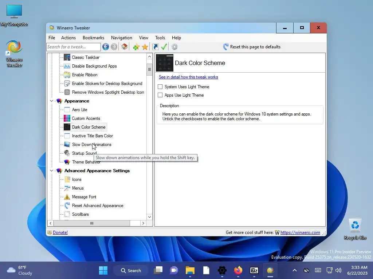
Task: Collapse the Appearance tree section
Action: tap(51, 101)
